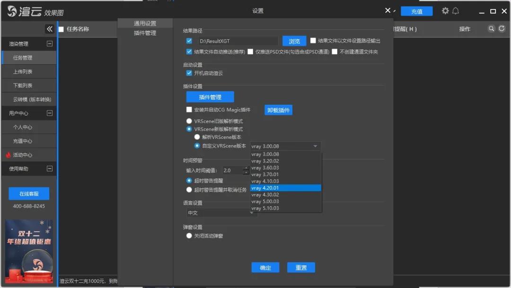511x288 pixels.
Task: Increase time threshold with up stepper arrow
Action: [x=246, y=168]
